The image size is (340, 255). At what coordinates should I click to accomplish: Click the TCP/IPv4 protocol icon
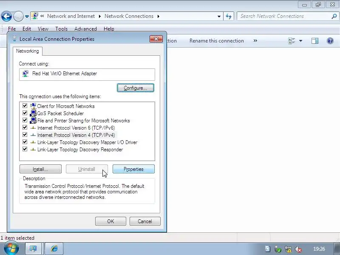tap(33, 135)
